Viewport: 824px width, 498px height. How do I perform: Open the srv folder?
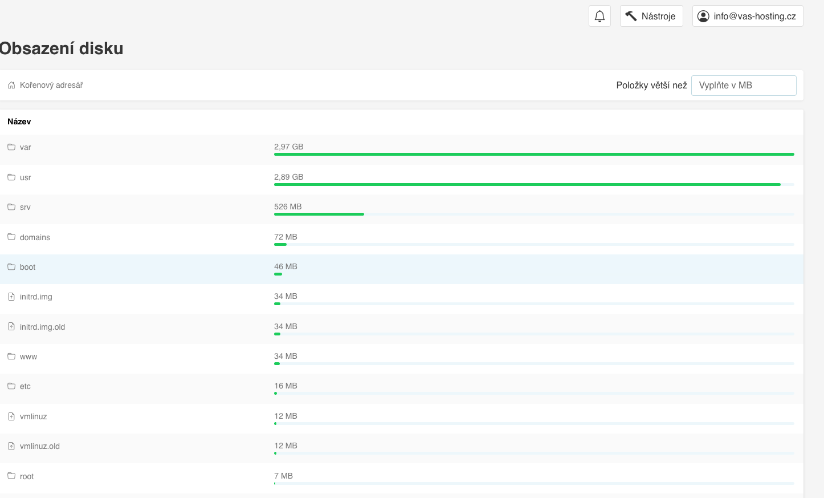click(25, 207)
